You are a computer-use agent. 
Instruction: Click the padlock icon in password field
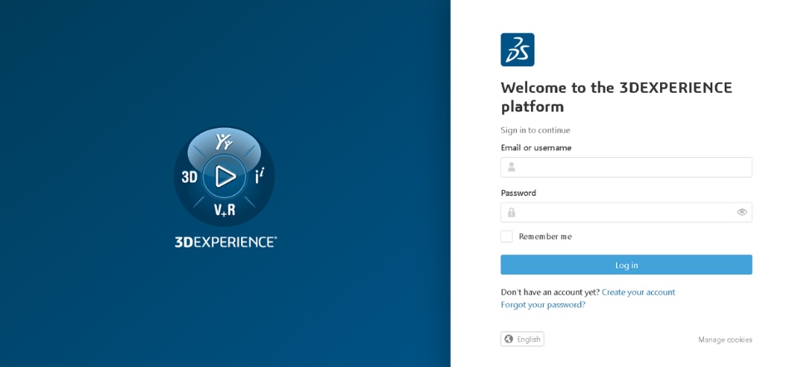(511, 213)
